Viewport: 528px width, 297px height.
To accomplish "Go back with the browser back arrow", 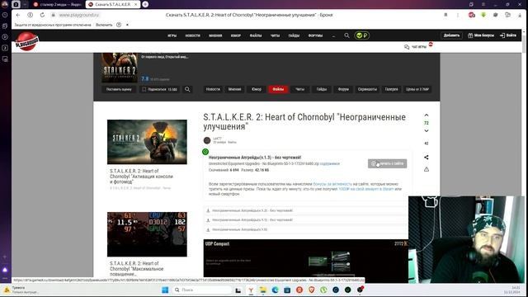I will 18,15.
